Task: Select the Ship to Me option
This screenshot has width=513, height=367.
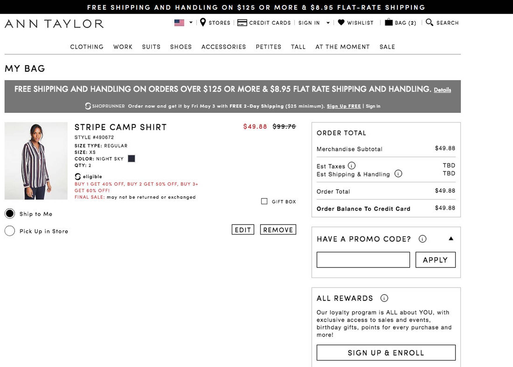Action: pyautogui.click(x=10, y=213)
